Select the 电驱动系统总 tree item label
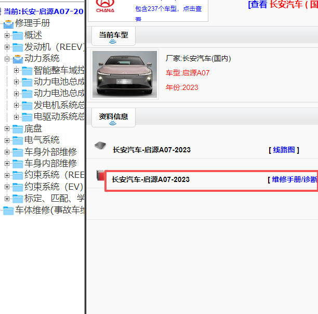Screen dimensions: 318x314 click(x=59, y=116)
